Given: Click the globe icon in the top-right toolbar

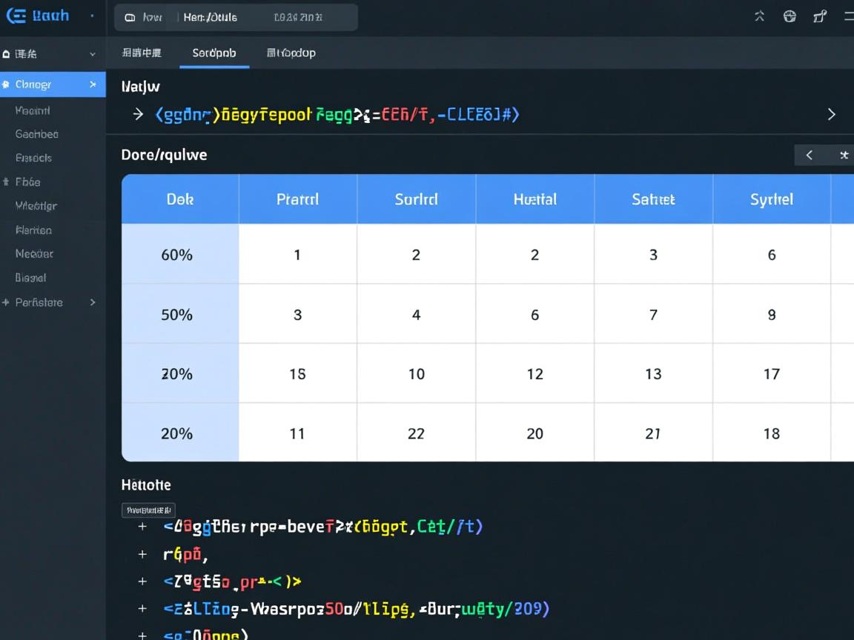Looking at the screenshot, I should tap(790, 16).
